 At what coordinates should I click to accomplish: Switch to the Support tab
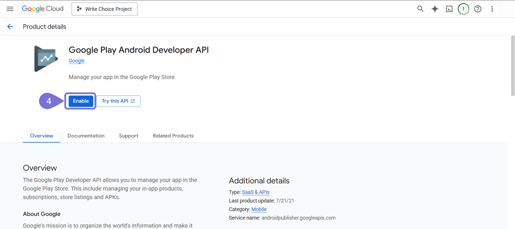[128, 136]
